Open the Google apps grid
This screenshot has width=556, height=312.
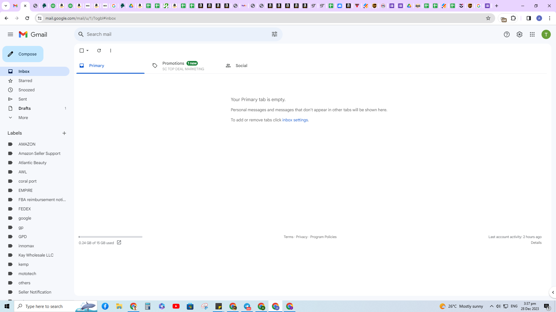tap(532, 34)
